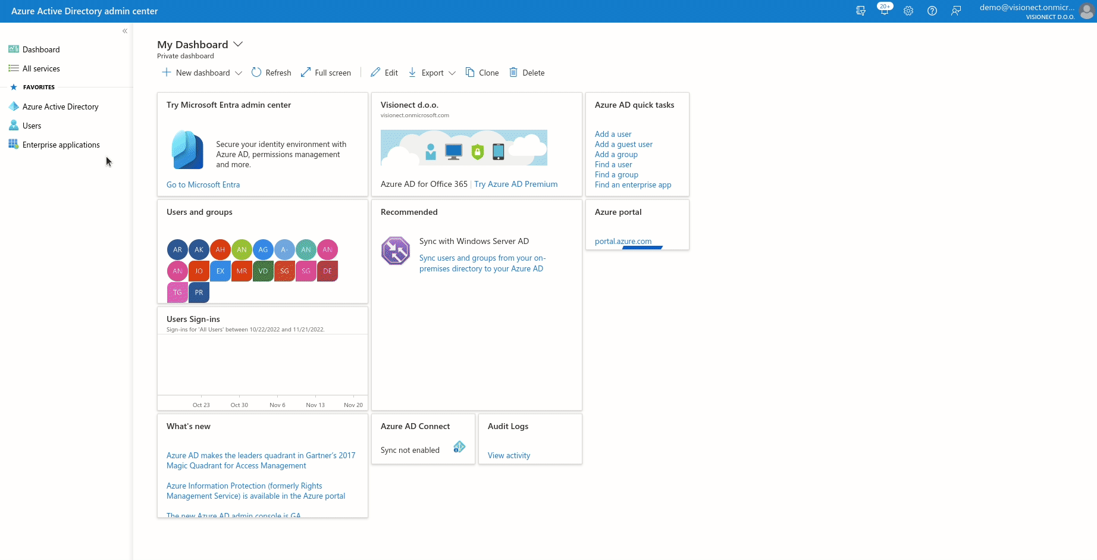Open Enterprise applications from sidebar
The height and width of the screenshot is (560, 1097).
61,145
